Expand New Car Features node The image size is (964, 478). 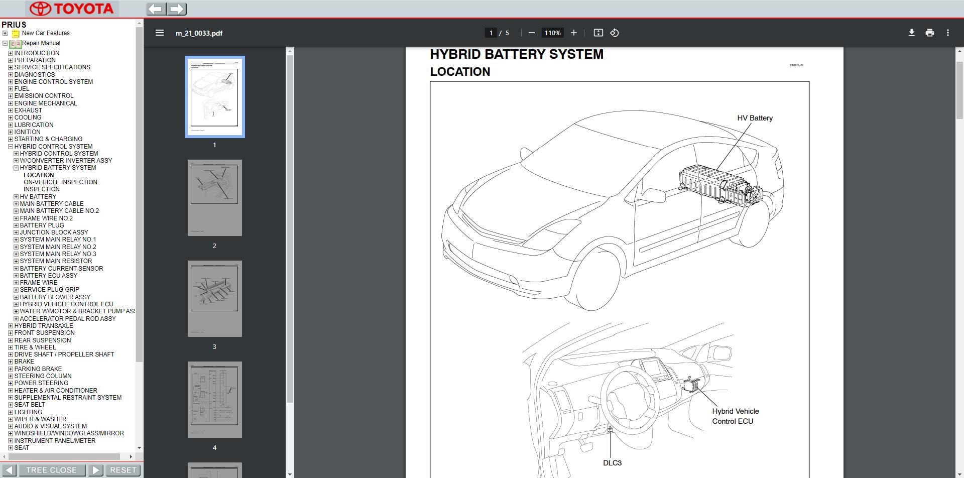pos(5,33)
